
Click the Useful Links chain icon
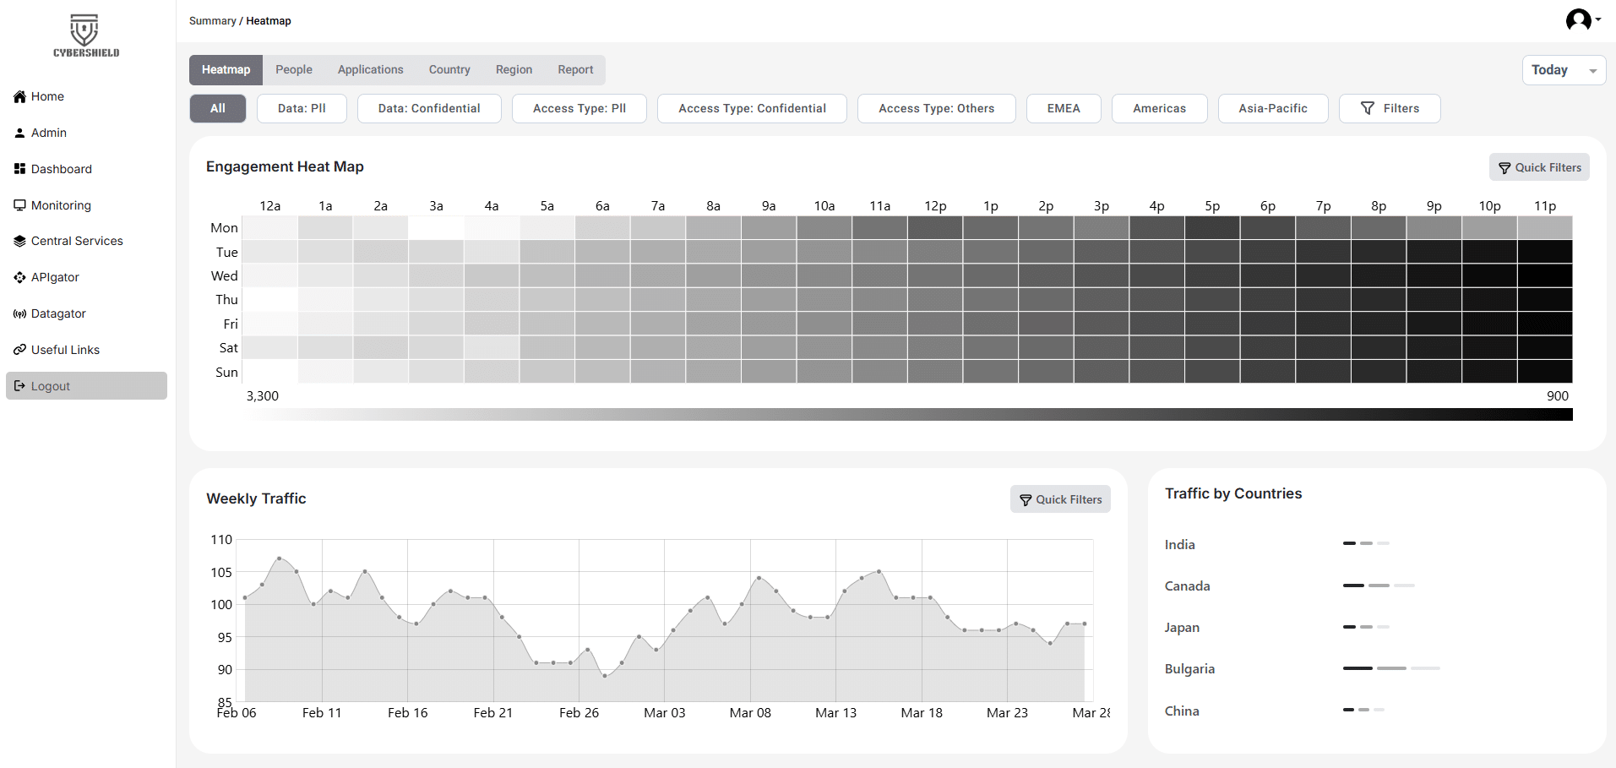click(x=19, y=350)
